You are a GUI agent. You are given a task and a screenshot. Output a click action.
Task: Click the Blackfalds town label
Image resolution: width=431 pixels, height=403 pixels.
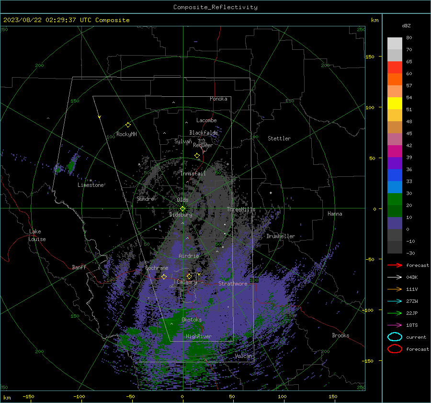(204, 133)
